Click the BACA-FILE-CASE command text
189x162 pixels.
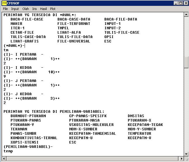tap(27, 19)
